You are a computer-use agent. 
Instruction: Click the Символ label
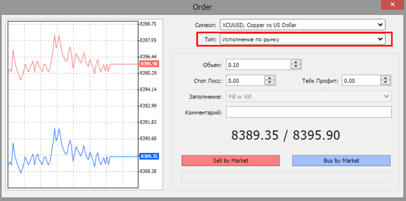pyautogui.click(x=205, y=25)
